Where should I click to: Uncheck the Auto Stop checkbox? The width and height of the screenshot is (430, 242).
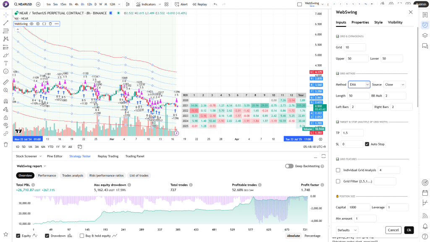click(367, 144)
